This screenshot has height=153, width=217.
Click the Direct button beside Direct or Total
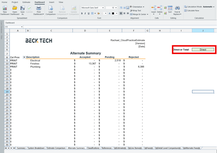click(203, 50)
